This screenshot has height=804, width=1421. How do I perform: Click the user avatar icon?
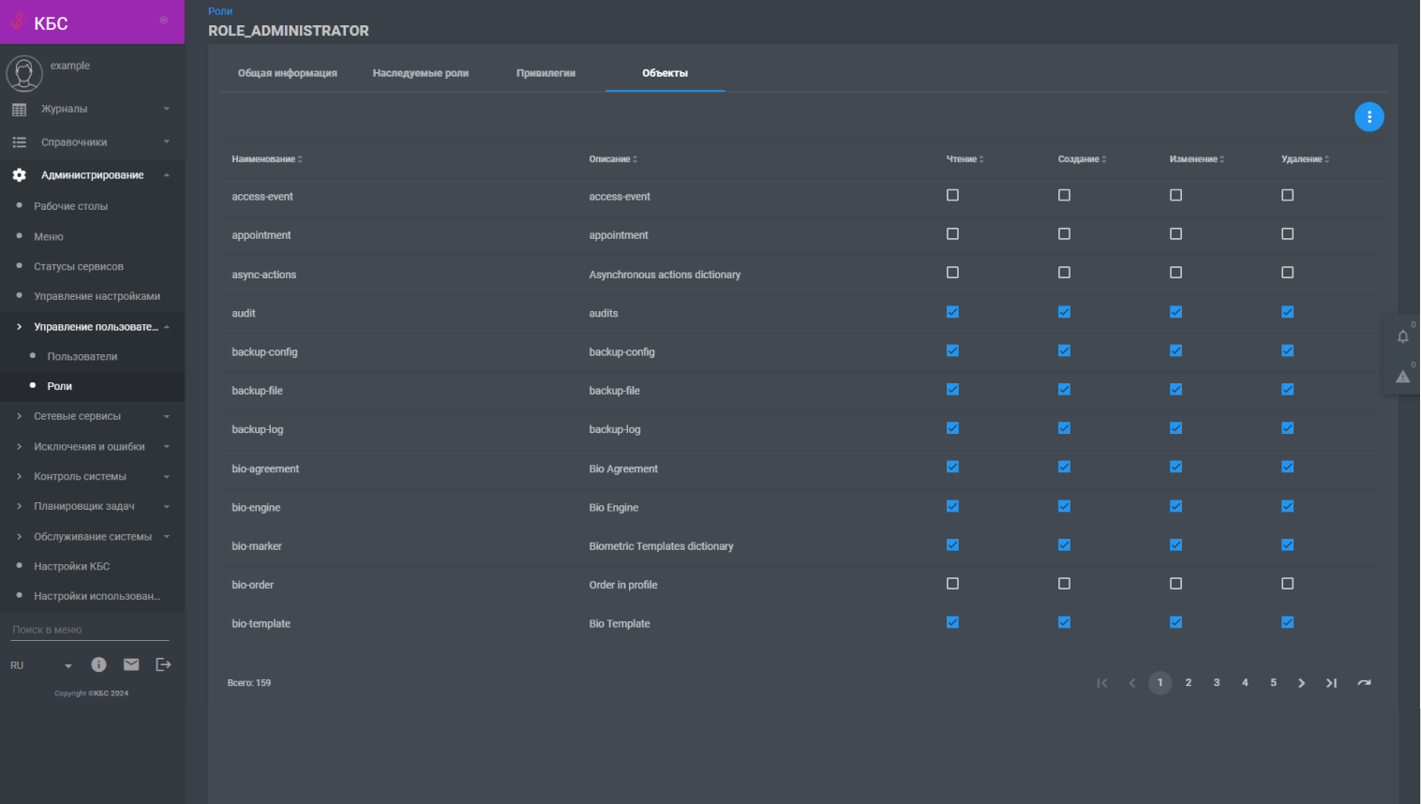pos(24,73)
